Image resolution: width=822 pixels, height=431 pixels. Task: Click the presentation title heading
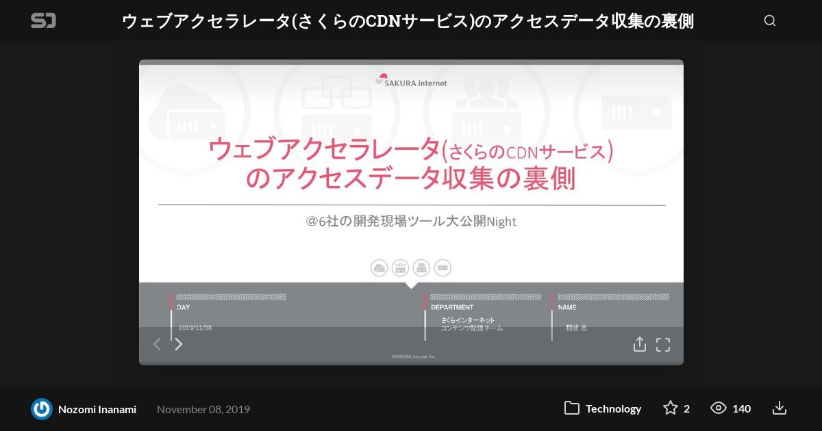click(x=408, y=21)
